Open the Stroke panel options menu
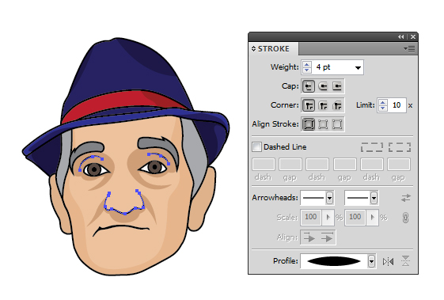 point(409,49)
